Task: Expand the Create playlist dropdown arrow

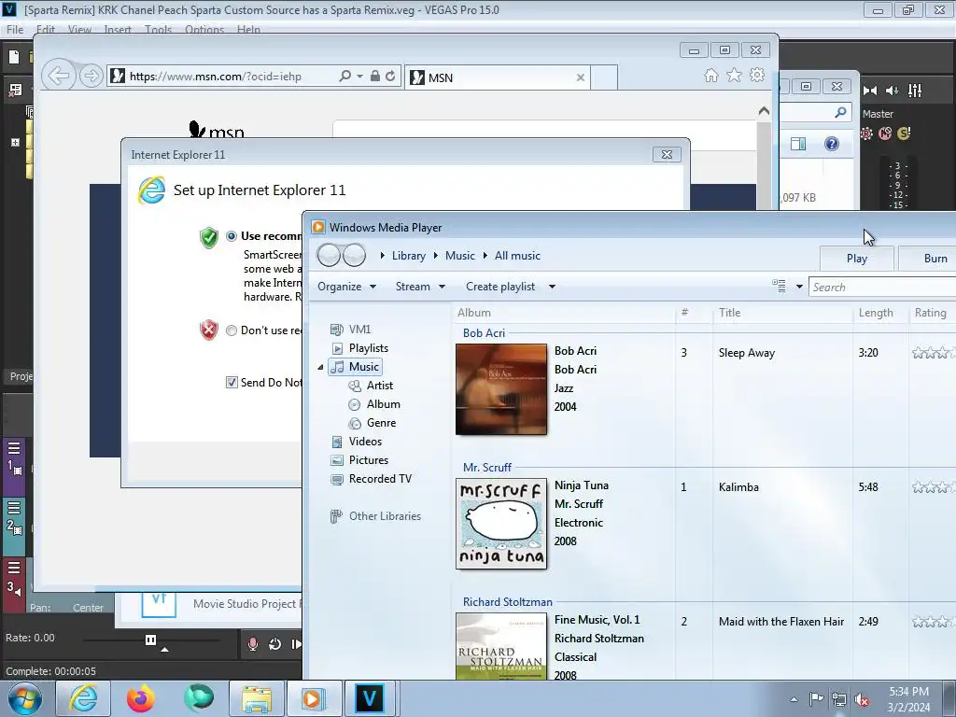Action: click(552, 287)
